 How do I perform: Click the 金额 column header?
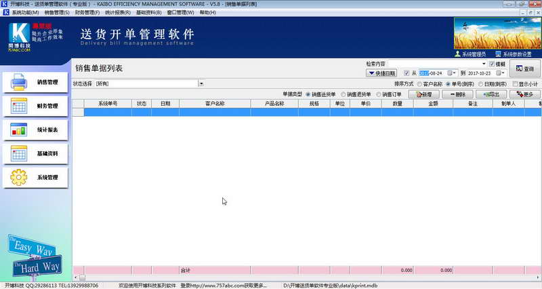[433, 104]
